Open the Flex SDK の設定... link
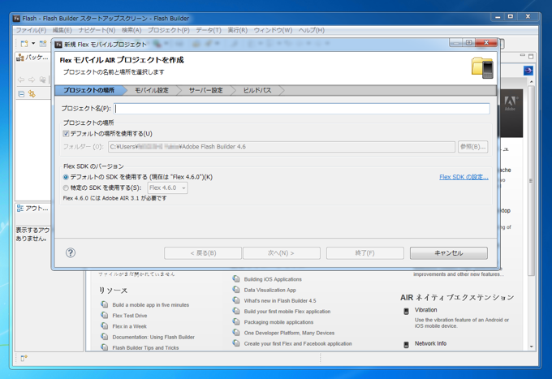552x379 pixels. point(464,177)
